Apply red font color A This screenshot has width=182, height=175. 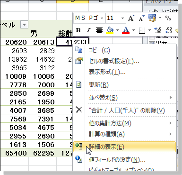(x=126, y=30)
